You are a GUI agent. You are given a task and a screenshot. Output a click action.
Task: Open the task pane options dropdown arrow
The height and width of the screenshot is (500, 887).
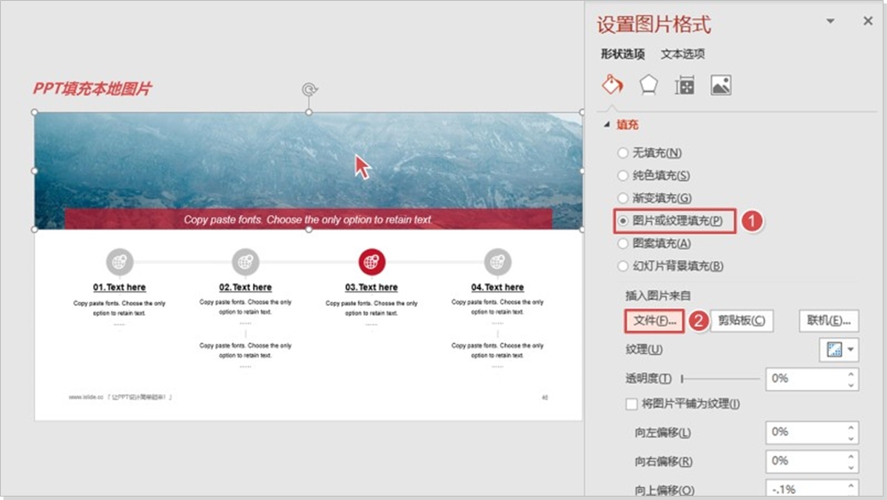831,21
